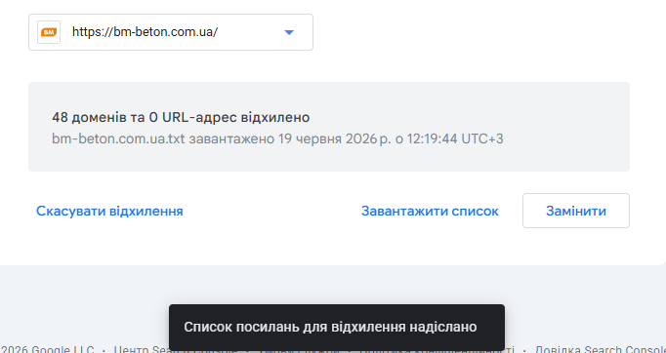Click the bm-beton.com.ua.txt upload timestamp line
The width and height of the screenshot is (666, 353).
[x=277, y=138]
